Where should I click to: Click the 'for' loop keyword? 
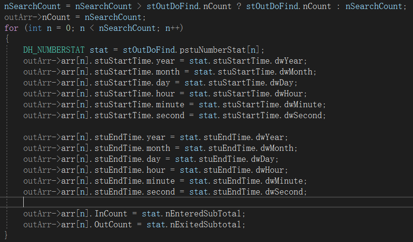point(11,28)
